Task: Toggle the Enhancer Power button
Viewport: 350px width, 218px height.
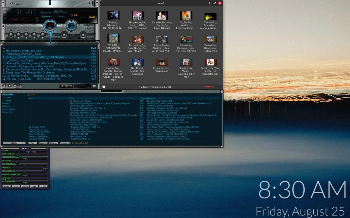Action: [x=6, y=186]
